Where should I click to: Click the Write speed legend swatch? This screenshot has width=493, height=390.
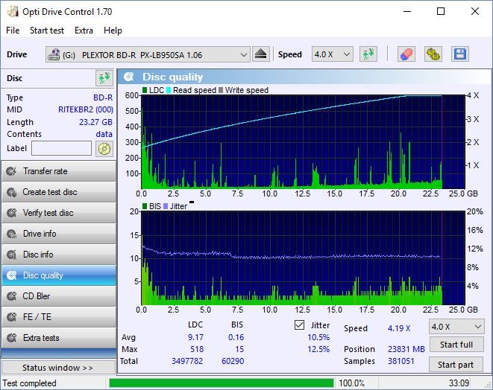click(x=221, y=90)
